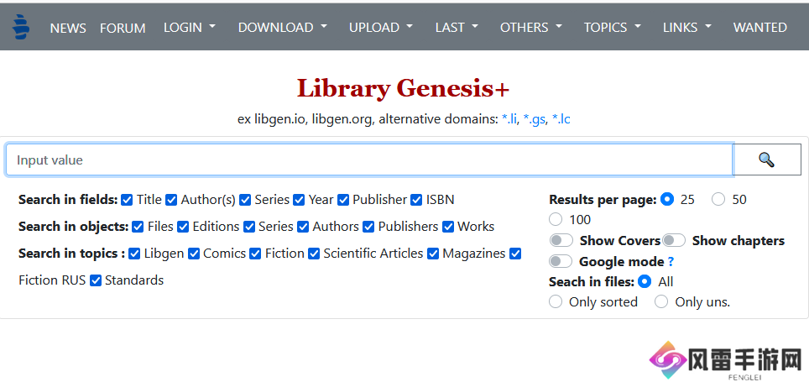
Task: Turn on Google mode switch
Action: pos(561,261)
